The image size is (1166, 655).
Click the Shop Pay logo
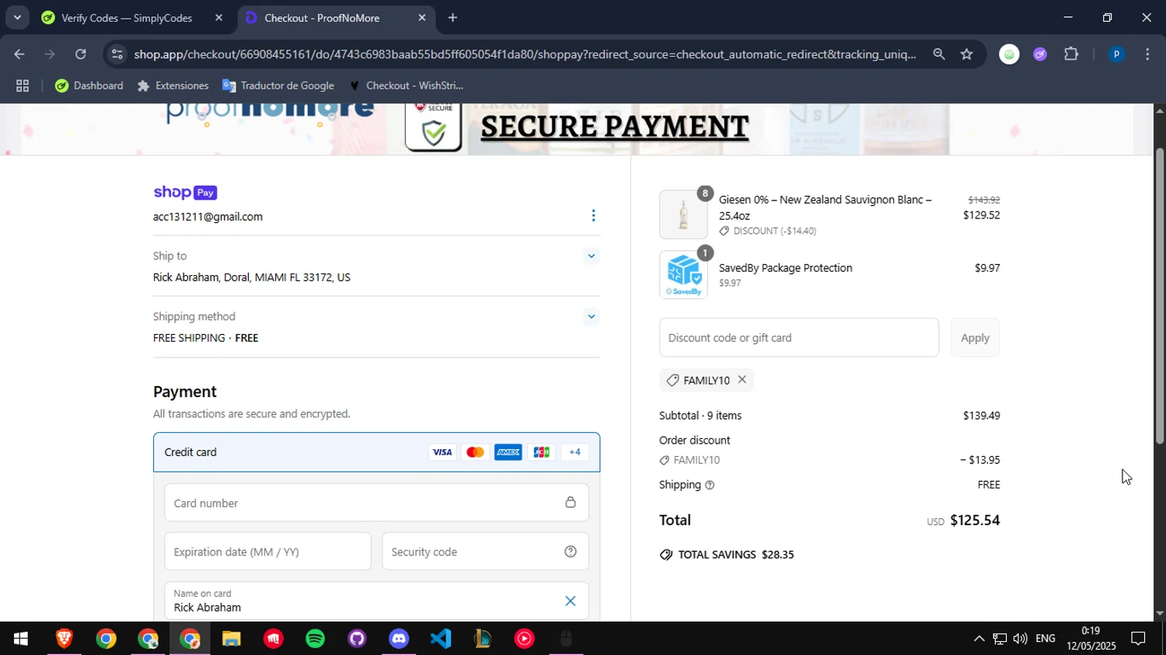[x=185, y=193]
